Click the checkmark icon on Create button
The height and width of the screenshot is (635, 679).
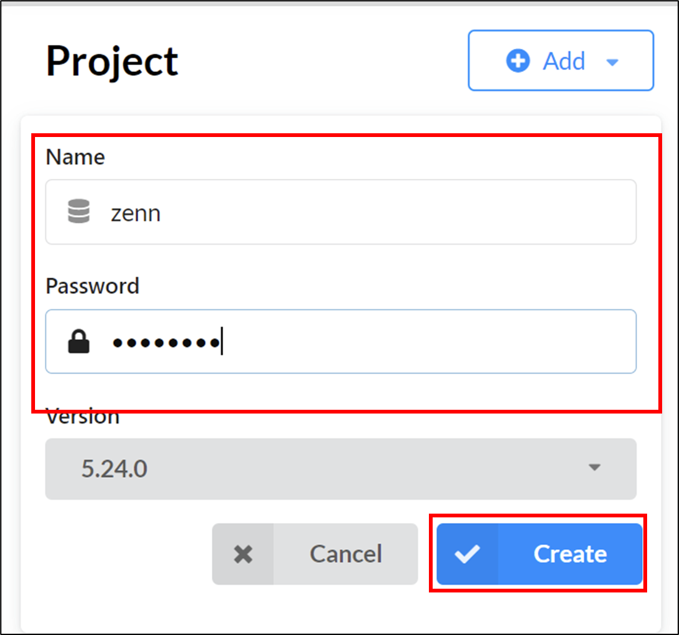467,554
